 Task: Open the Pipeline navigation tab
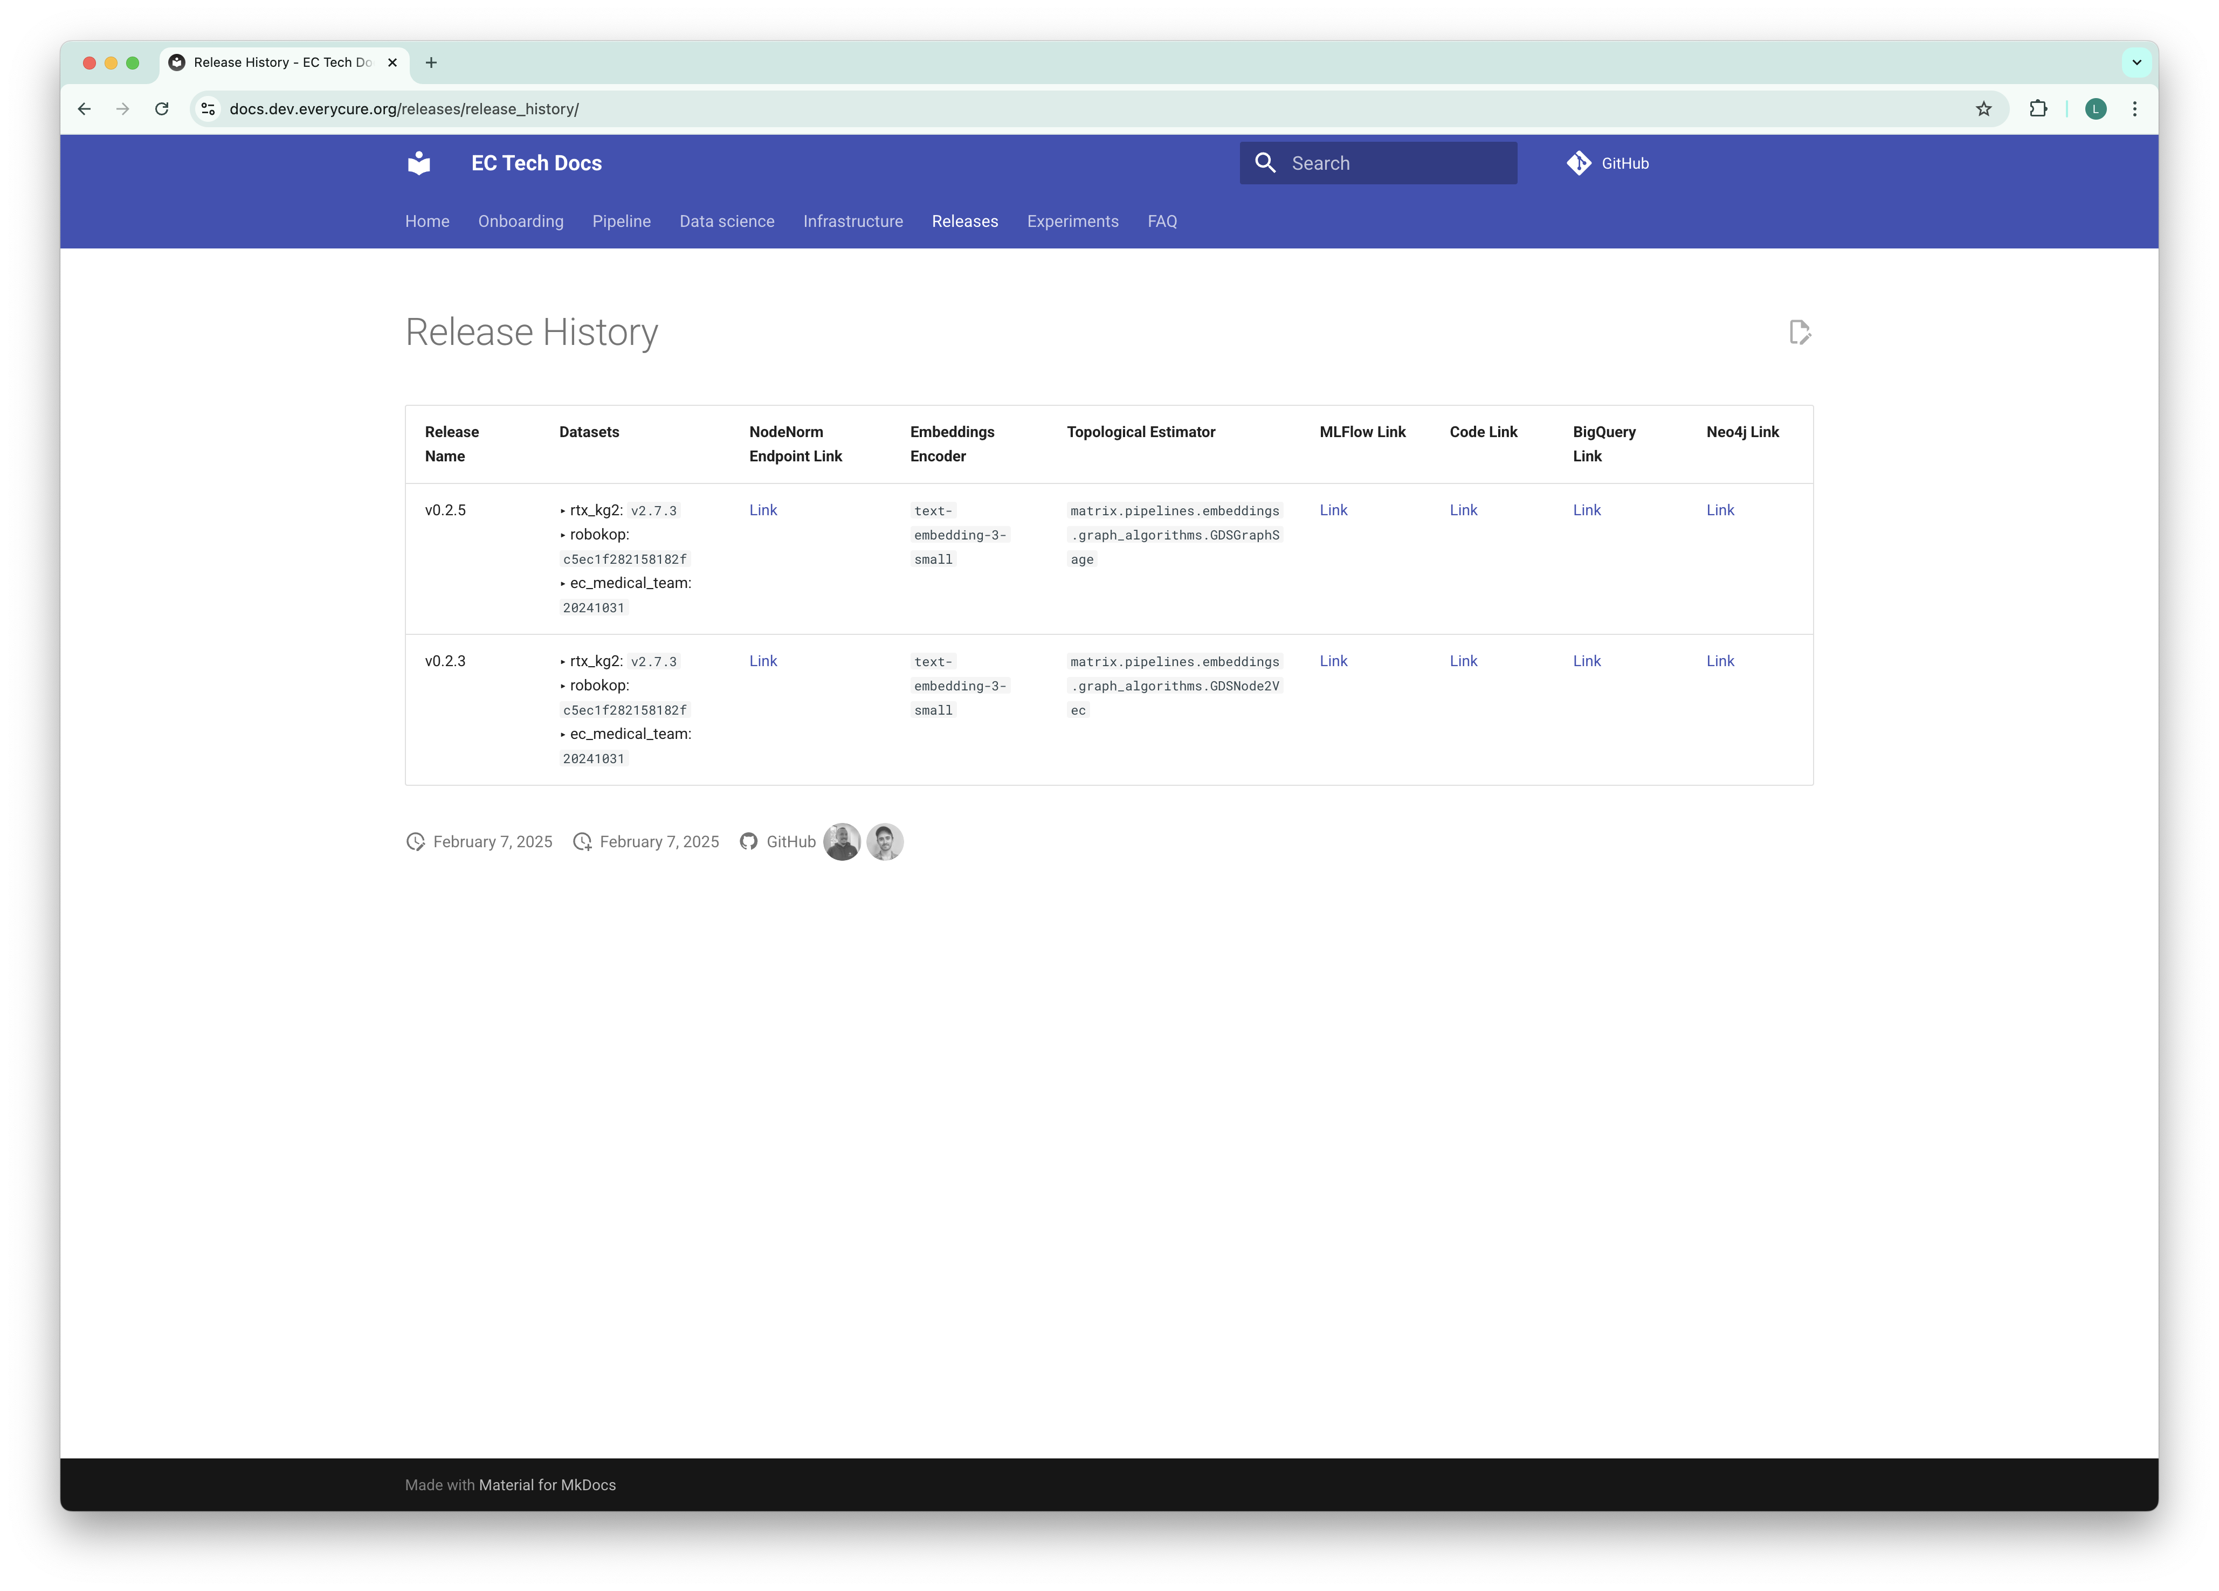621,222
